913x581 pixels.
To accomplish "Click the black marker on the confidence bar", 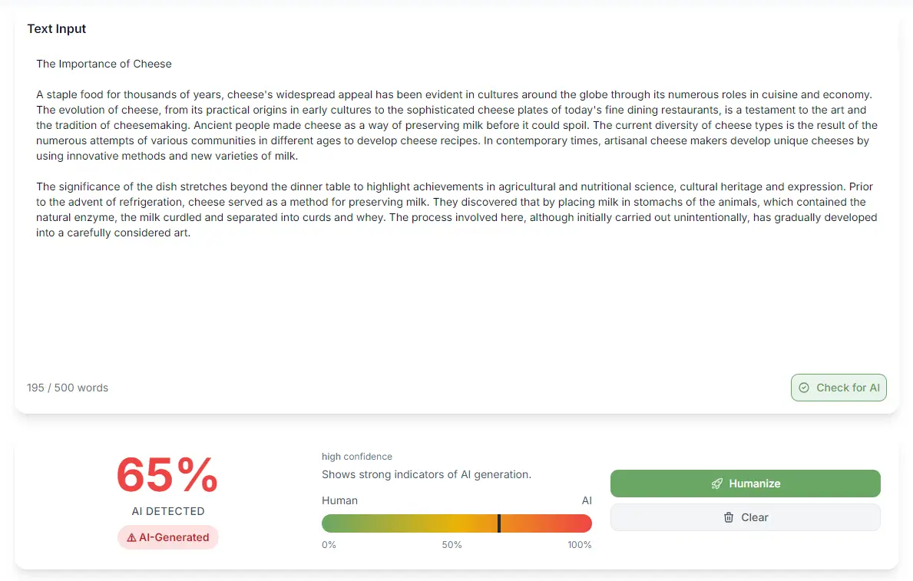I will [x=499, y=523].
